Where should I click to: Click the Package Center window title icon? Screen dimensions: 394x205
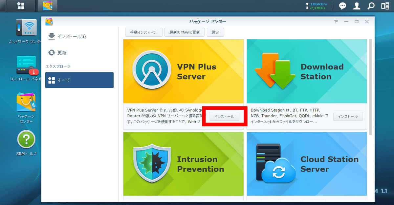click(x=49, y=22)
